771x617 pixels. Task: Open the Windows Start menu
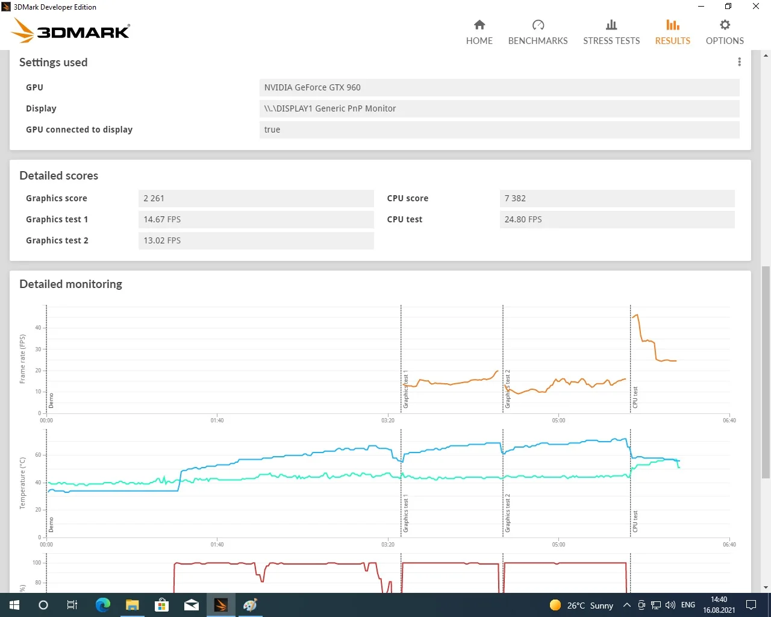pos(14,605)
